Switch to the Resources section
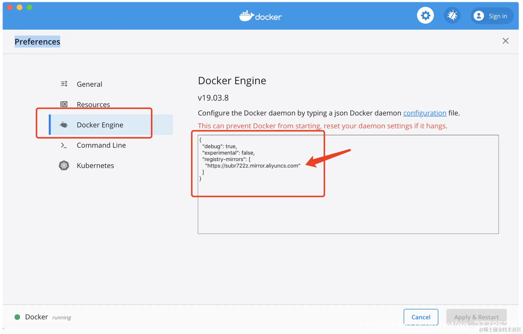This screenshot has height=334, width=523. [x=93, y=104]
